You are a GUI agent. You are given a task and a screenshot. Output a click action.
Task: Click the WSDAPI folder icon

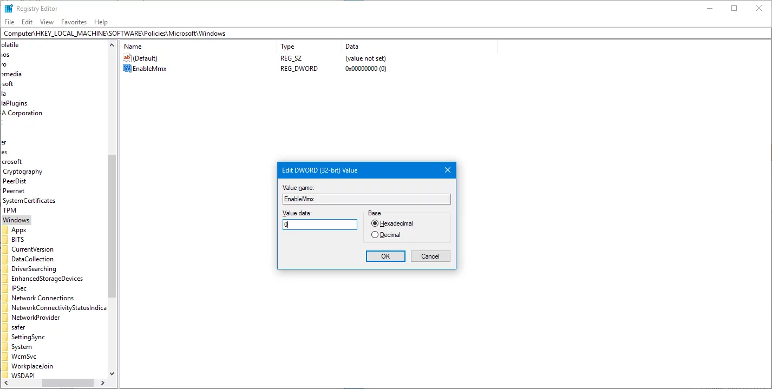click(x=4, y=376)
